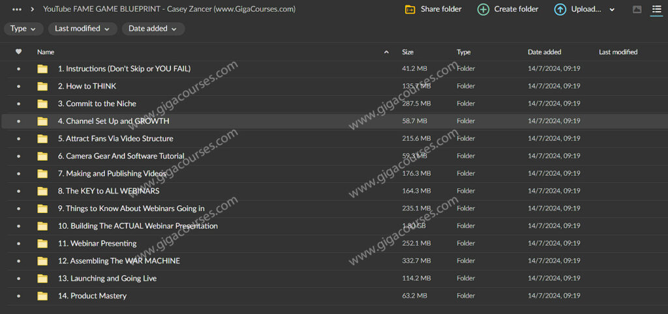
Task: Sort by Date added column header
Action: click(x=545, y=52)
